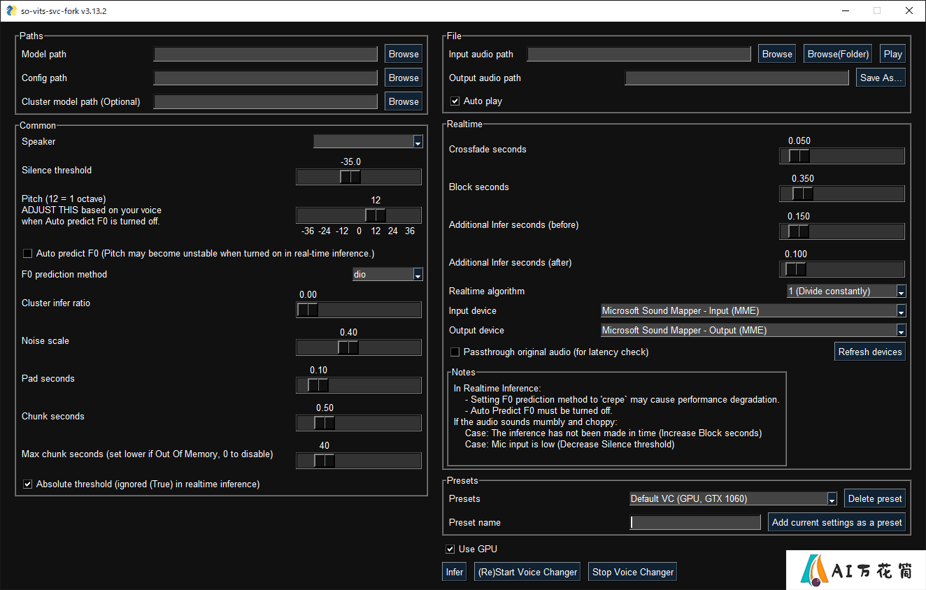
Task: Enable Passthrough original audio checkbox
Action: (455, 352)
